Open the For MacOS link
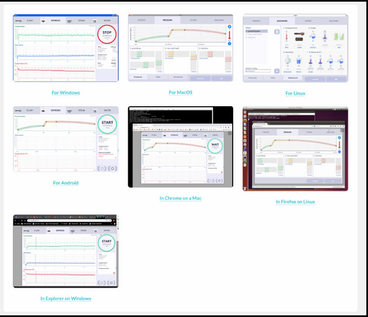The image size is (368, 317). pyautogui.click(x=181, y=92)
